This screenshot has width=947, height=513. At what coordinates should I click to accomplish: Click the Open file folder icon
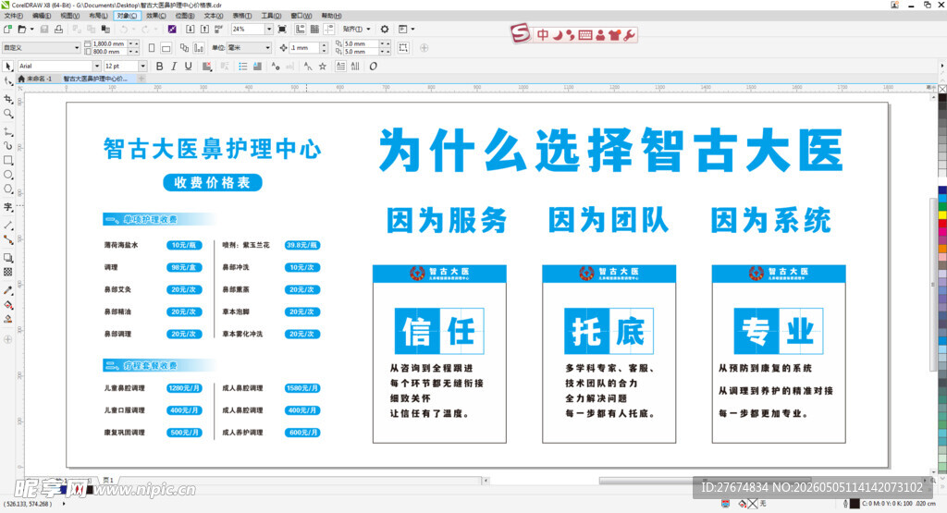point(22,29)
